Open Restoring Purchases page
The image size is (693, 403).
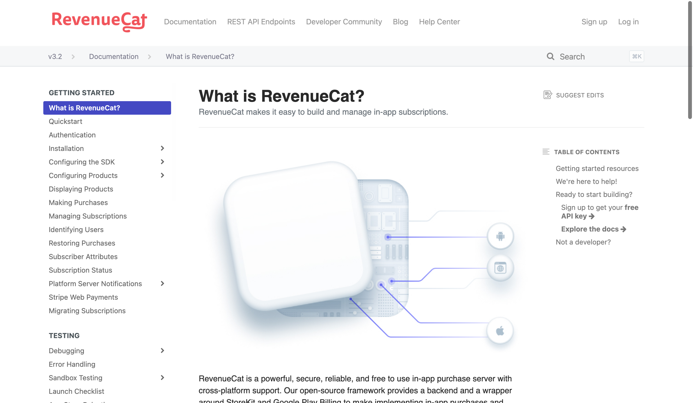coord(82,243)
